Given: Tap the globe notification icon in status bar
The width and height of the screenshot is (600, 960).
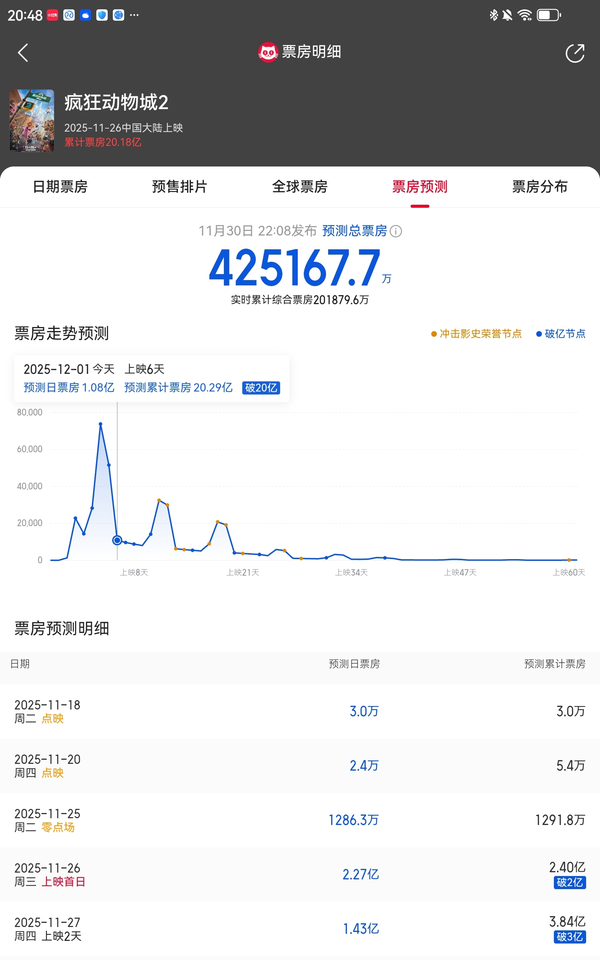Looking at the screenshot, I should click(x=118, y=15).
